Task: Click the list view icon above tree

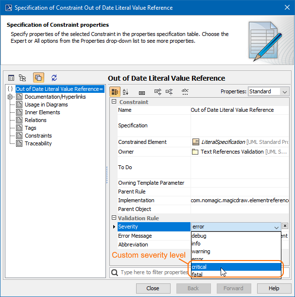Action: point(11,78)
